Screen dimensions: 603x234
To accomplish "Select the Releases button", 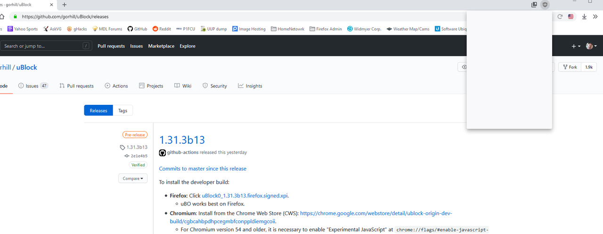I will [98, 110].
